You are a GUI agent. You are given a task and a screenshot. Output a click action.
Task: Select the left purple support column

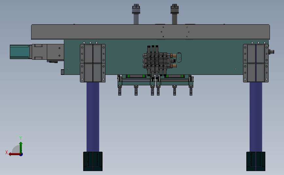point(93,117)
